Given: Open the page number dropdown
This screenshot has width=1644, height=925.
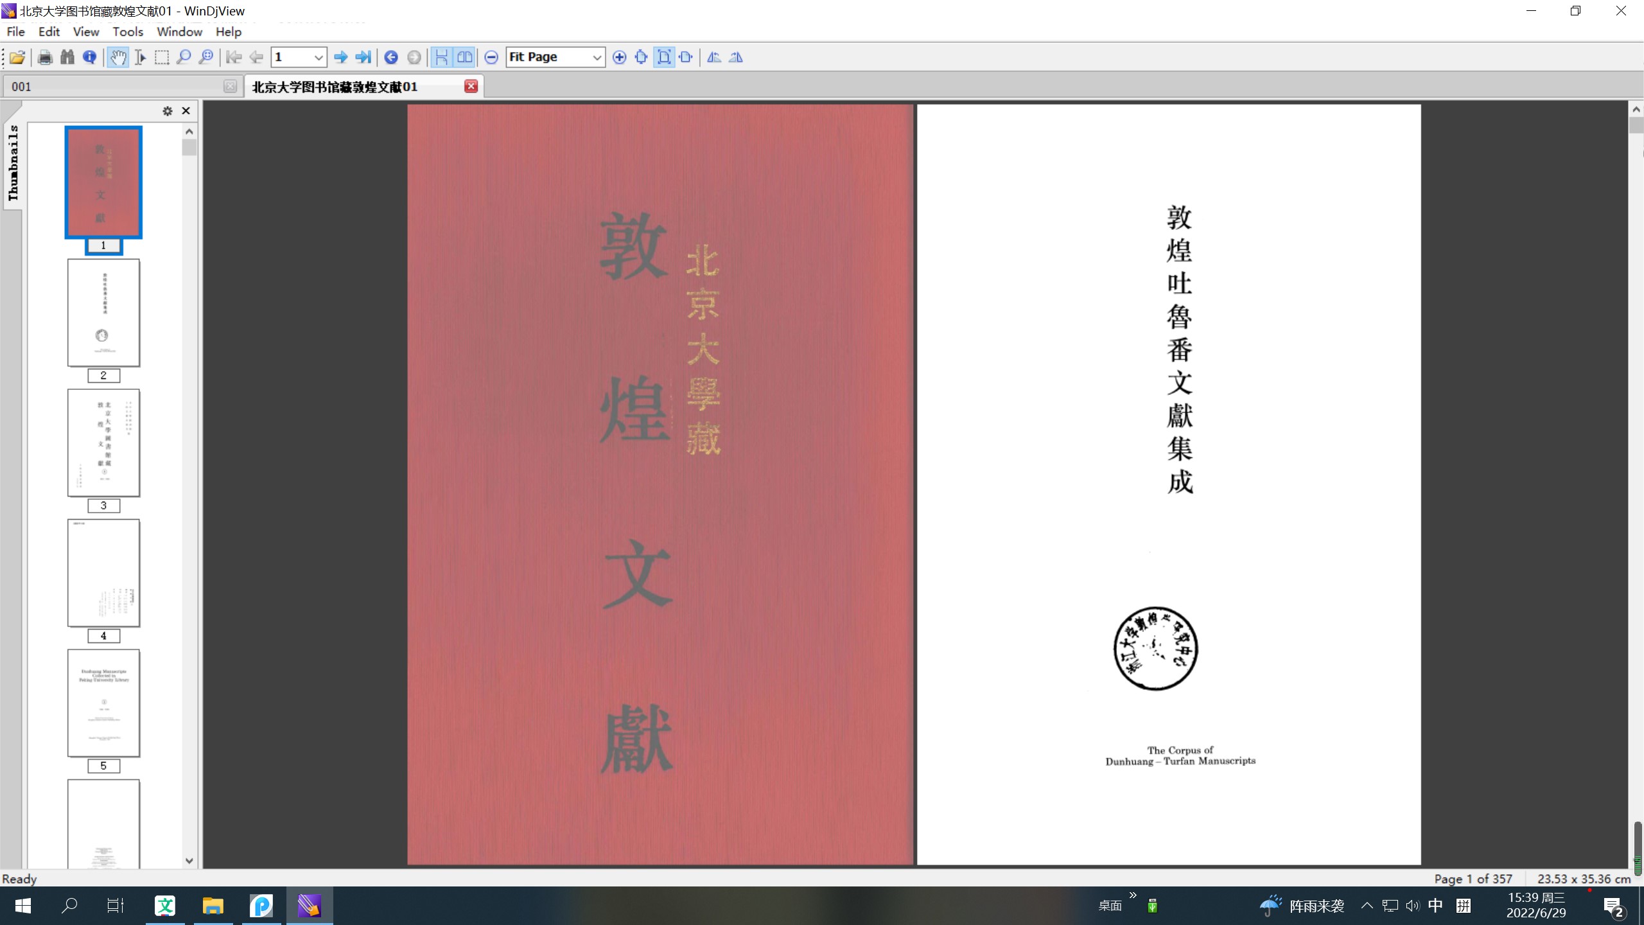Looking at the screenshot, I should pos(318,57).
